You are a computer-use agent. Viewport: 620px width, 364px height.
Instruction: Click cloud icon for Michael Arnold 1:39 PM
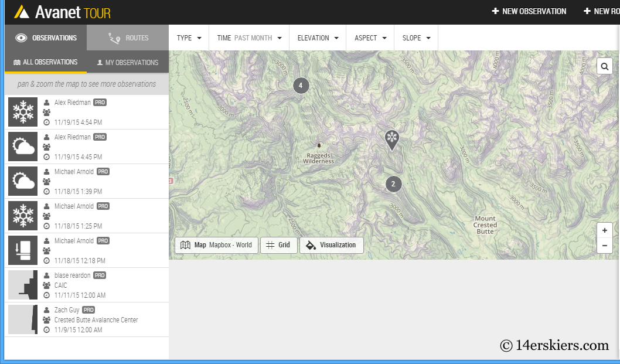pos(23,181)
